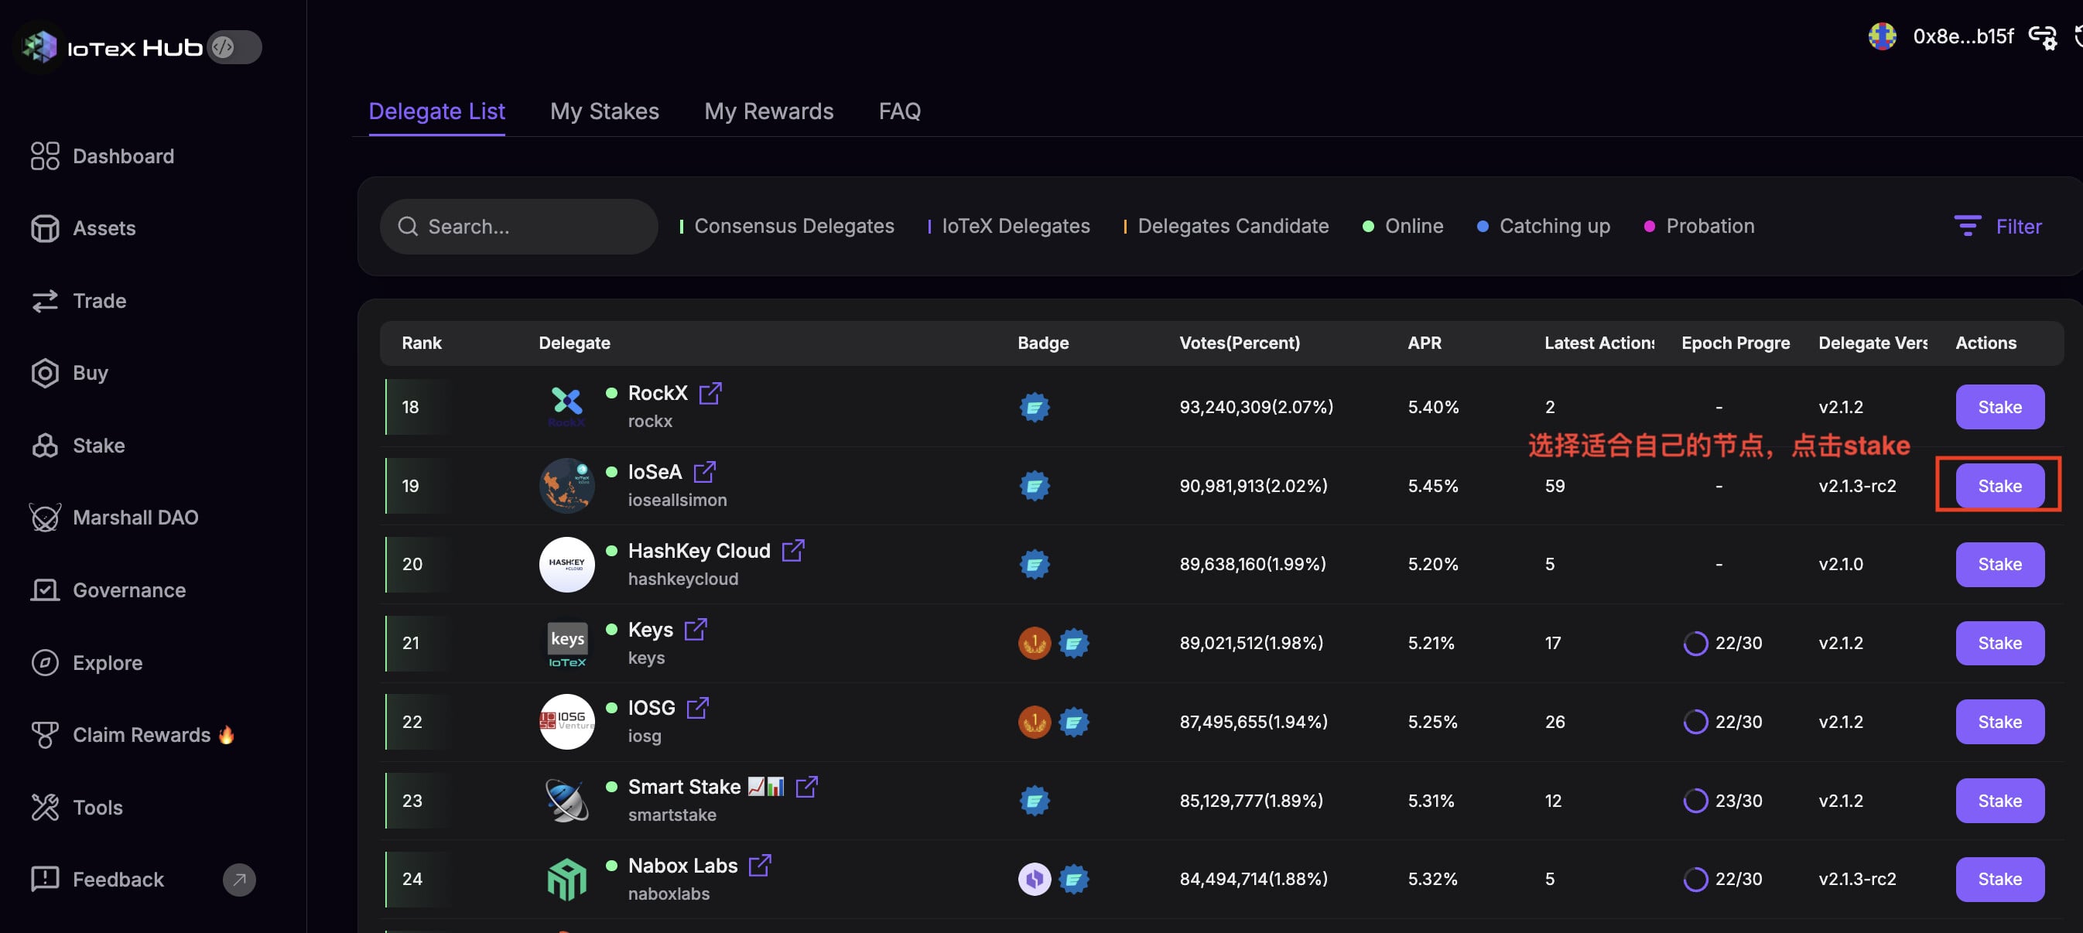Click the wallet switch account icon
The width and height of the screenshot is (2083, 933).
[2042, 37]
